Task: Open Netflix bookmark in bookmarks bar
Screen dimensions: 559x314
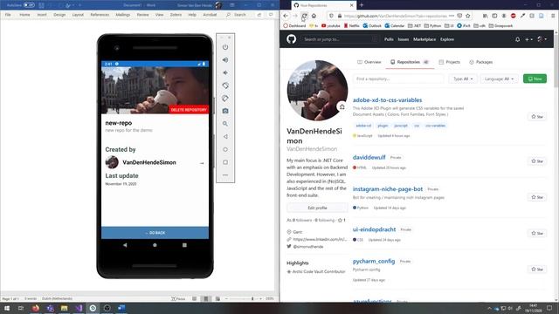Action: coord(351,25)
